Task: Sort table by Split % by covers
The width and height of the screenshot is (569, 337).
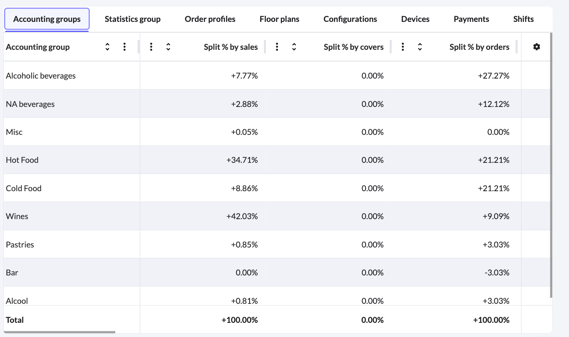Action: 294,47
